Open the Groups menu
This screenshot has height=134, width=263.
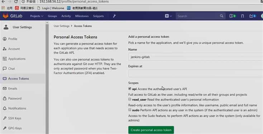pyautogui.click(x=52, y=16)
